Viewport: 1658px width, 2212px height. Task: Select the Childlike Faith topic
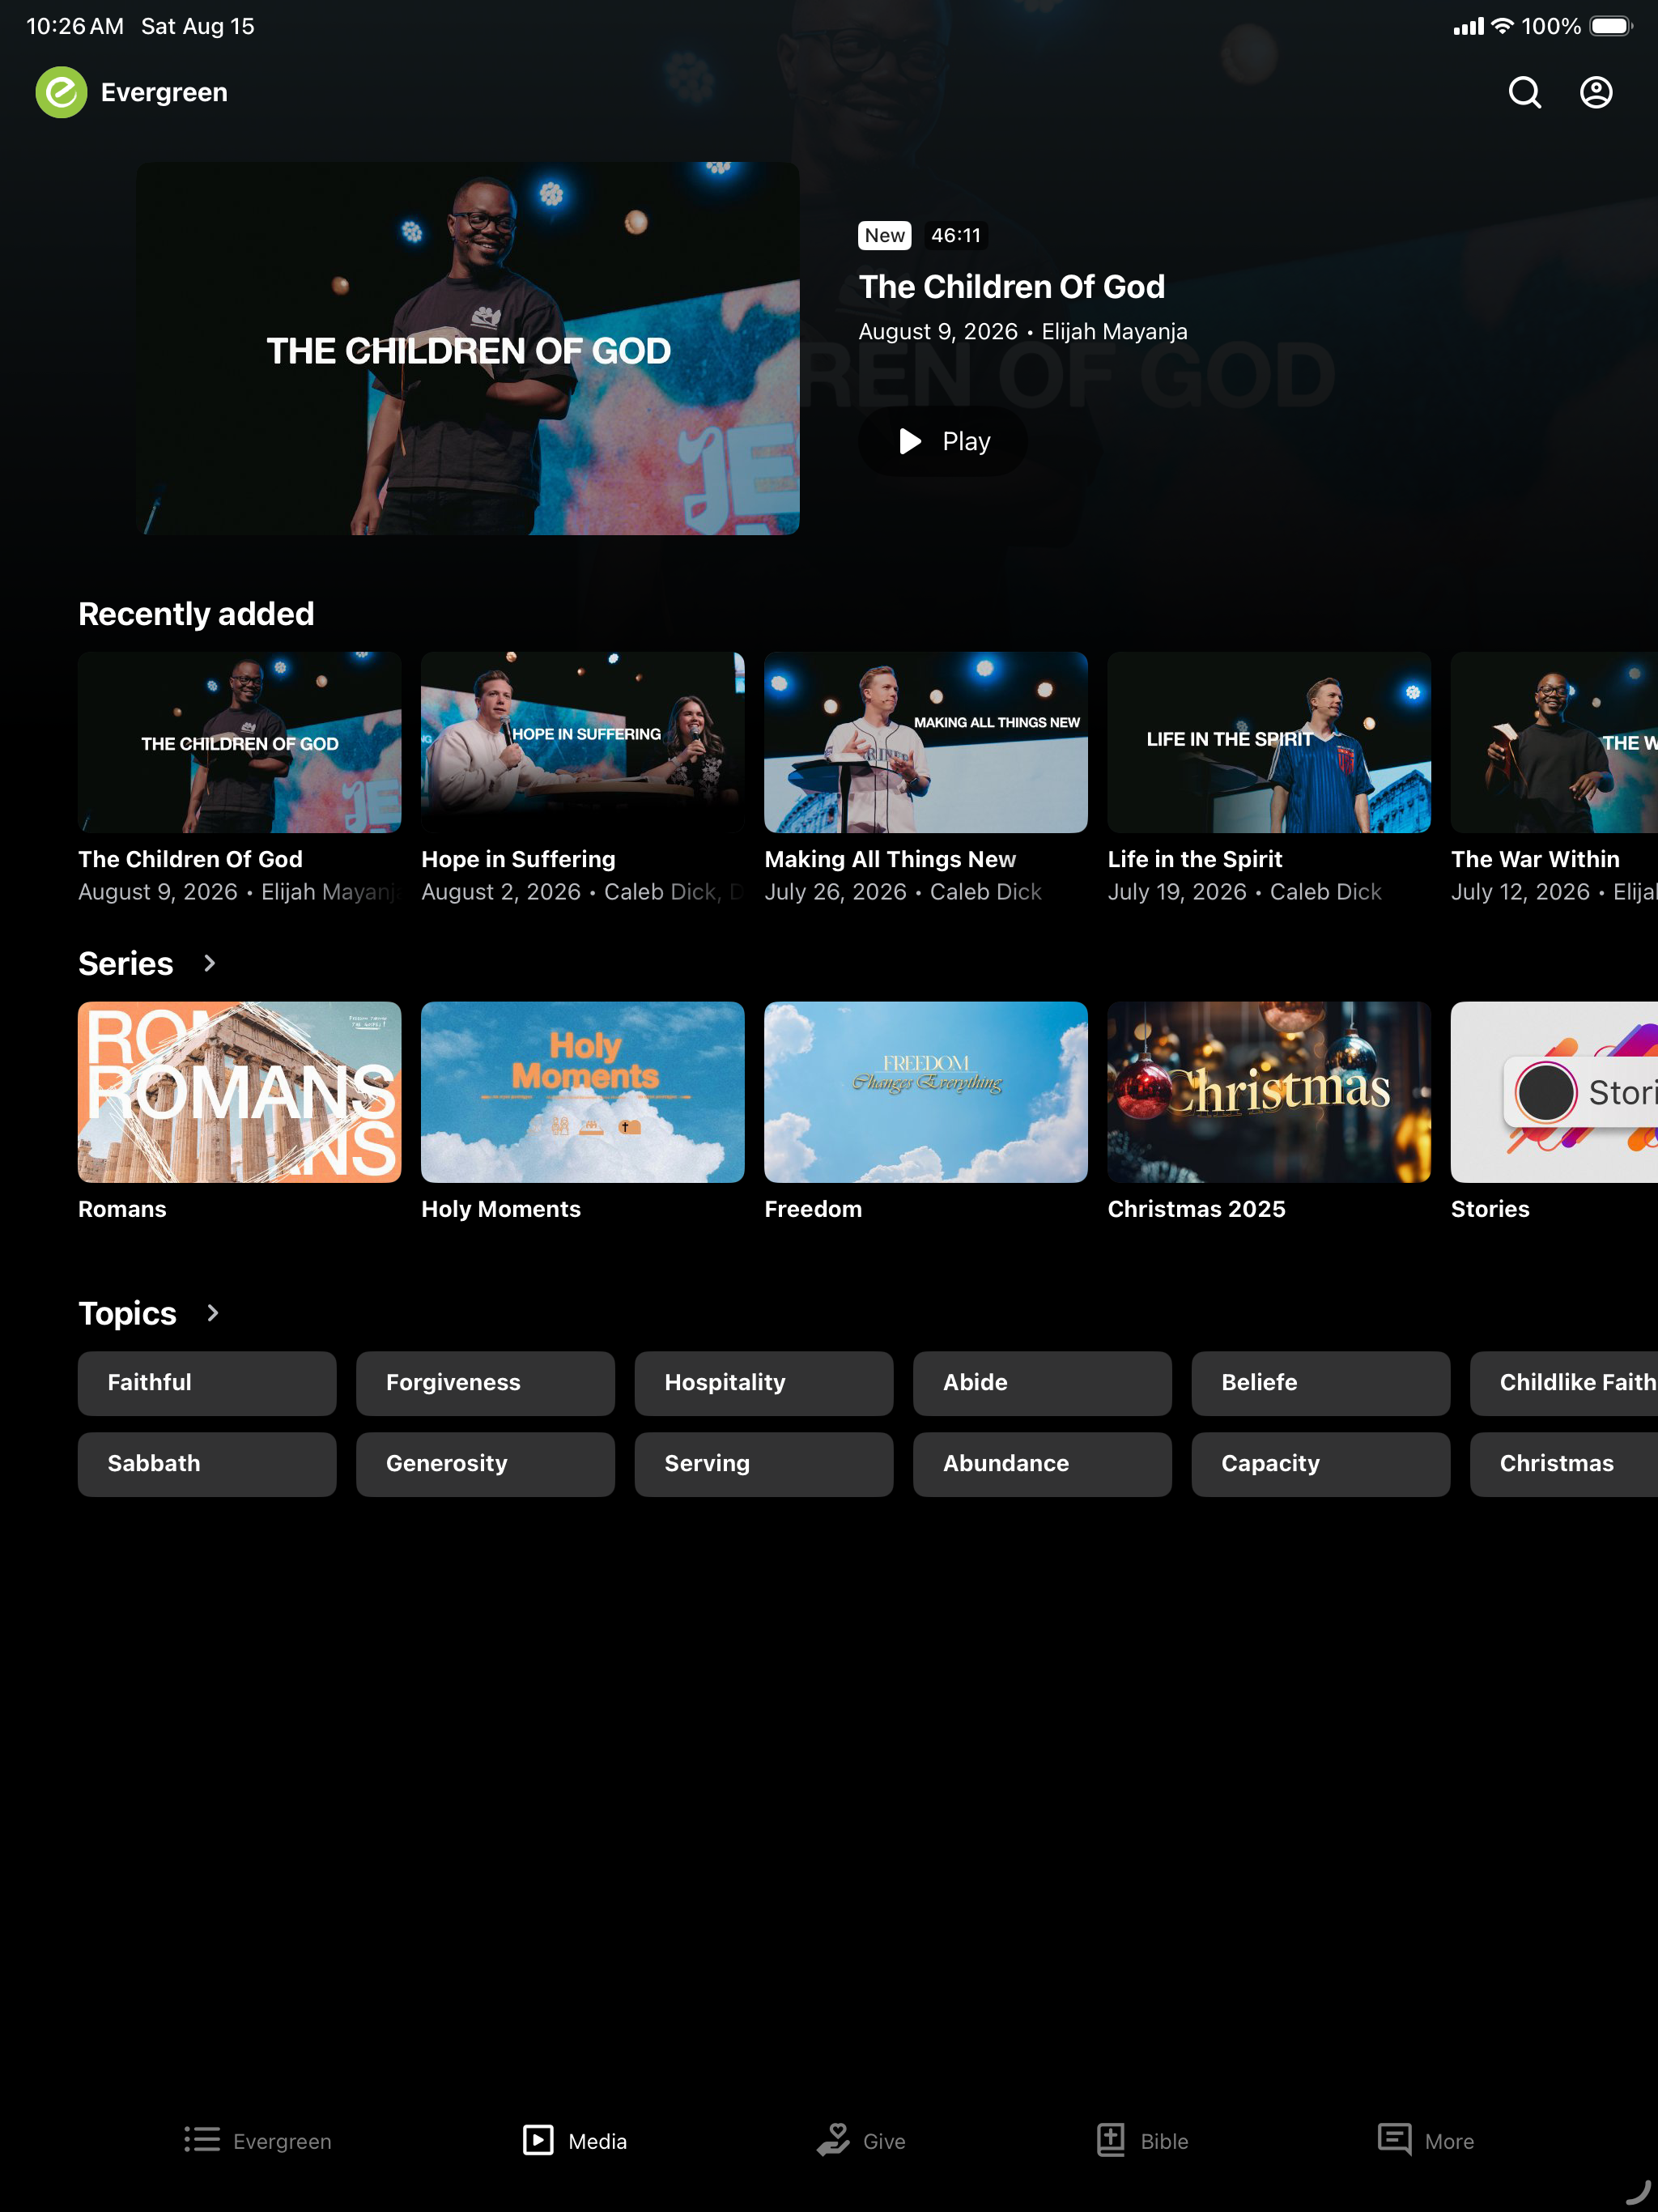1564,1383
